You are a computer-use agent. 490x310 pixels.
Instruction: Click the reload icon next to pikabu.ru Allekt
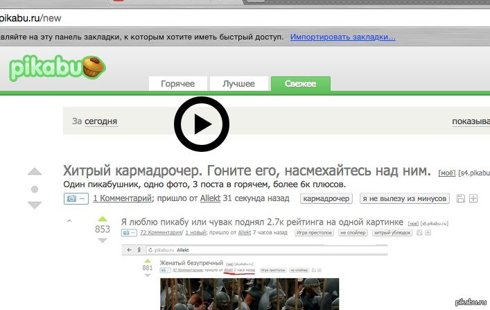pyautogui.click(x=150, y=250)
